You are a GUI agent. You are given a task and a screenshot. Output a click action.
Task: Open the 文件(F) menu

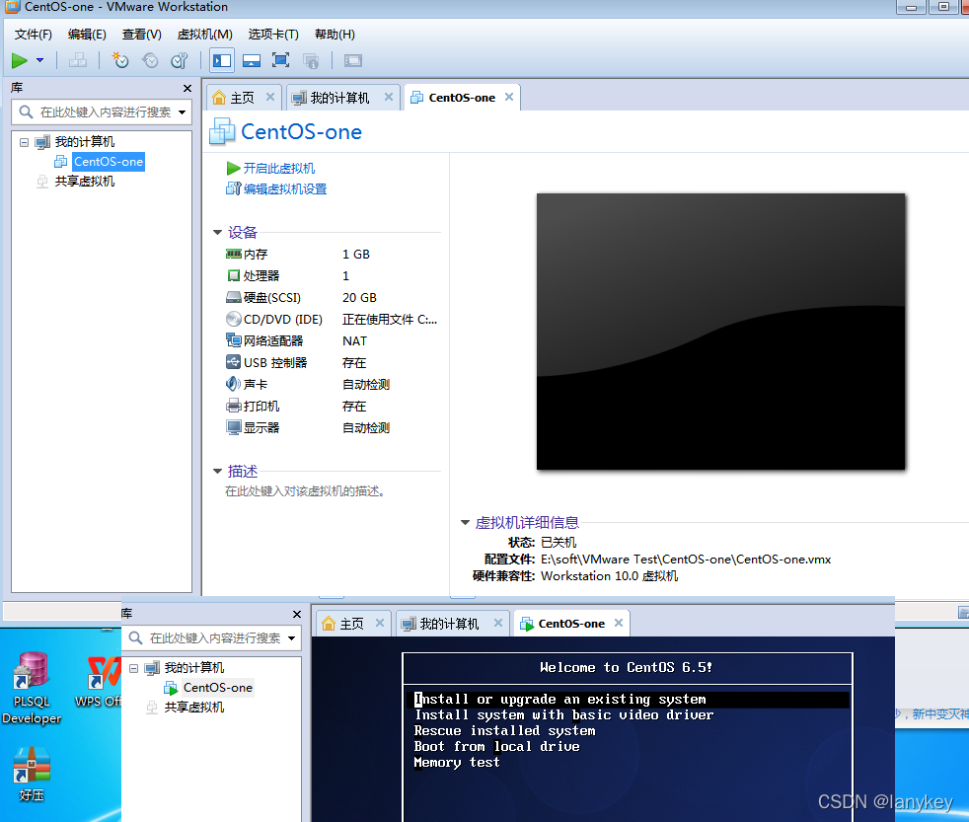click(34, 35)
